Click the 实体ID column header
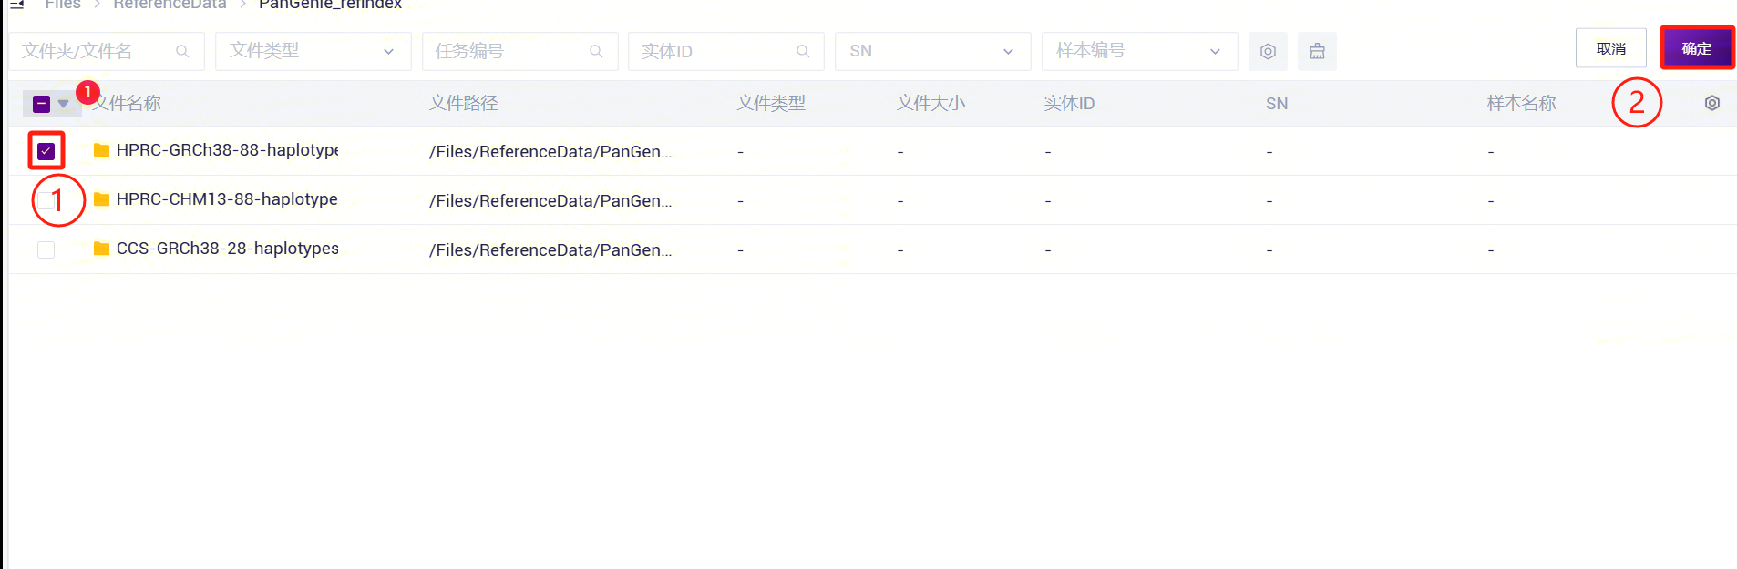Image resolution: width=1737 pixels, height=569 pixels. (x=1069, y=104)
